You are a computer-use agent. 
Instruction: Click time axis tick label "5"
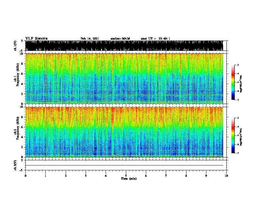click(126, 175)
